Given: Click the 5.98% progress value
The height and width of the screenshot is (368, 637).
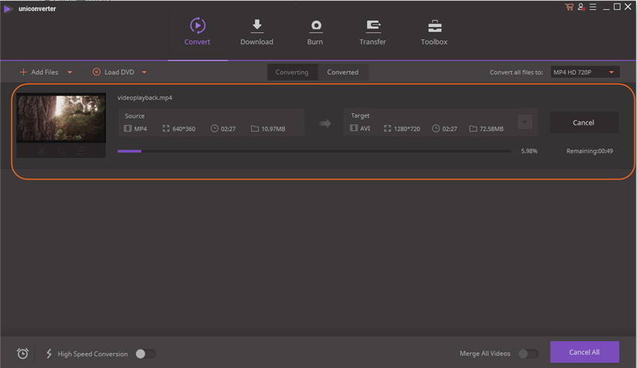Looking at the screenshot, I should tap(529, 151).
